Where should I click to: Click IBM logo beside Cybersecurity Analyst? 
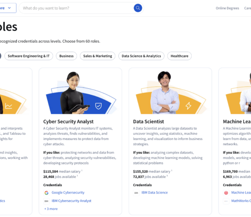click(47, 201)
